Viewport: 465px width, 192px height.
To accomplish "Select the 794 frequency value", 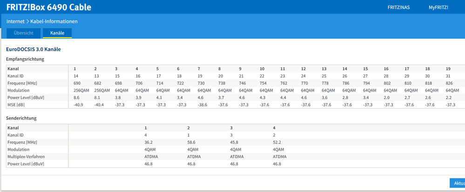I will click(367, 83).
